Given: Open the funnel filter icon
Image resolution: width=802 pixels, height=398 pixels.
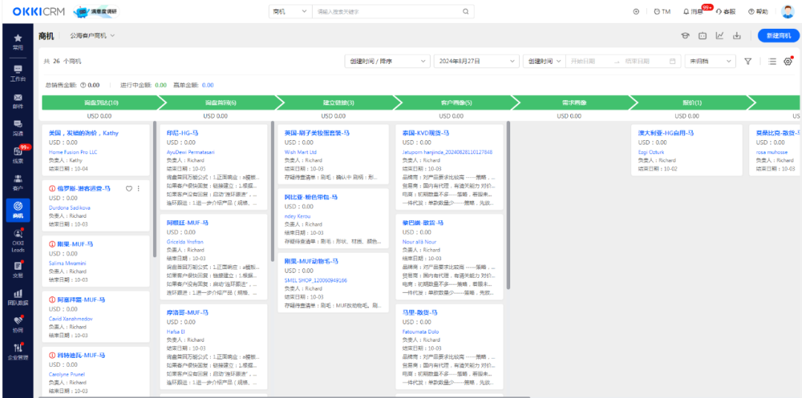Looking at the screenshot, I should [748, 62].
